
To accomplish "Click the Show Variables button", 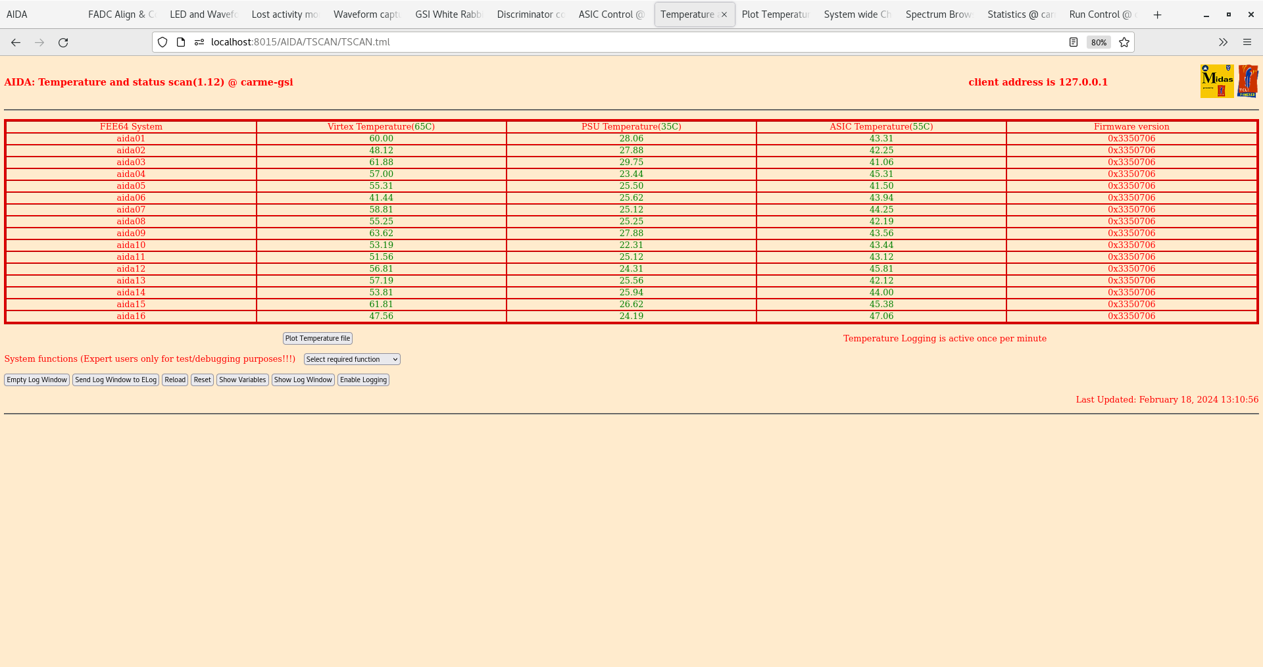I will [241, 380].
